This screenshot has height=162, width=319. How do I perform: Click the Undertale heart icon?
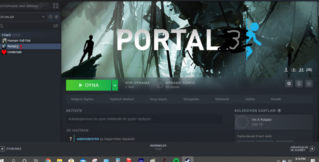point(4,52)
